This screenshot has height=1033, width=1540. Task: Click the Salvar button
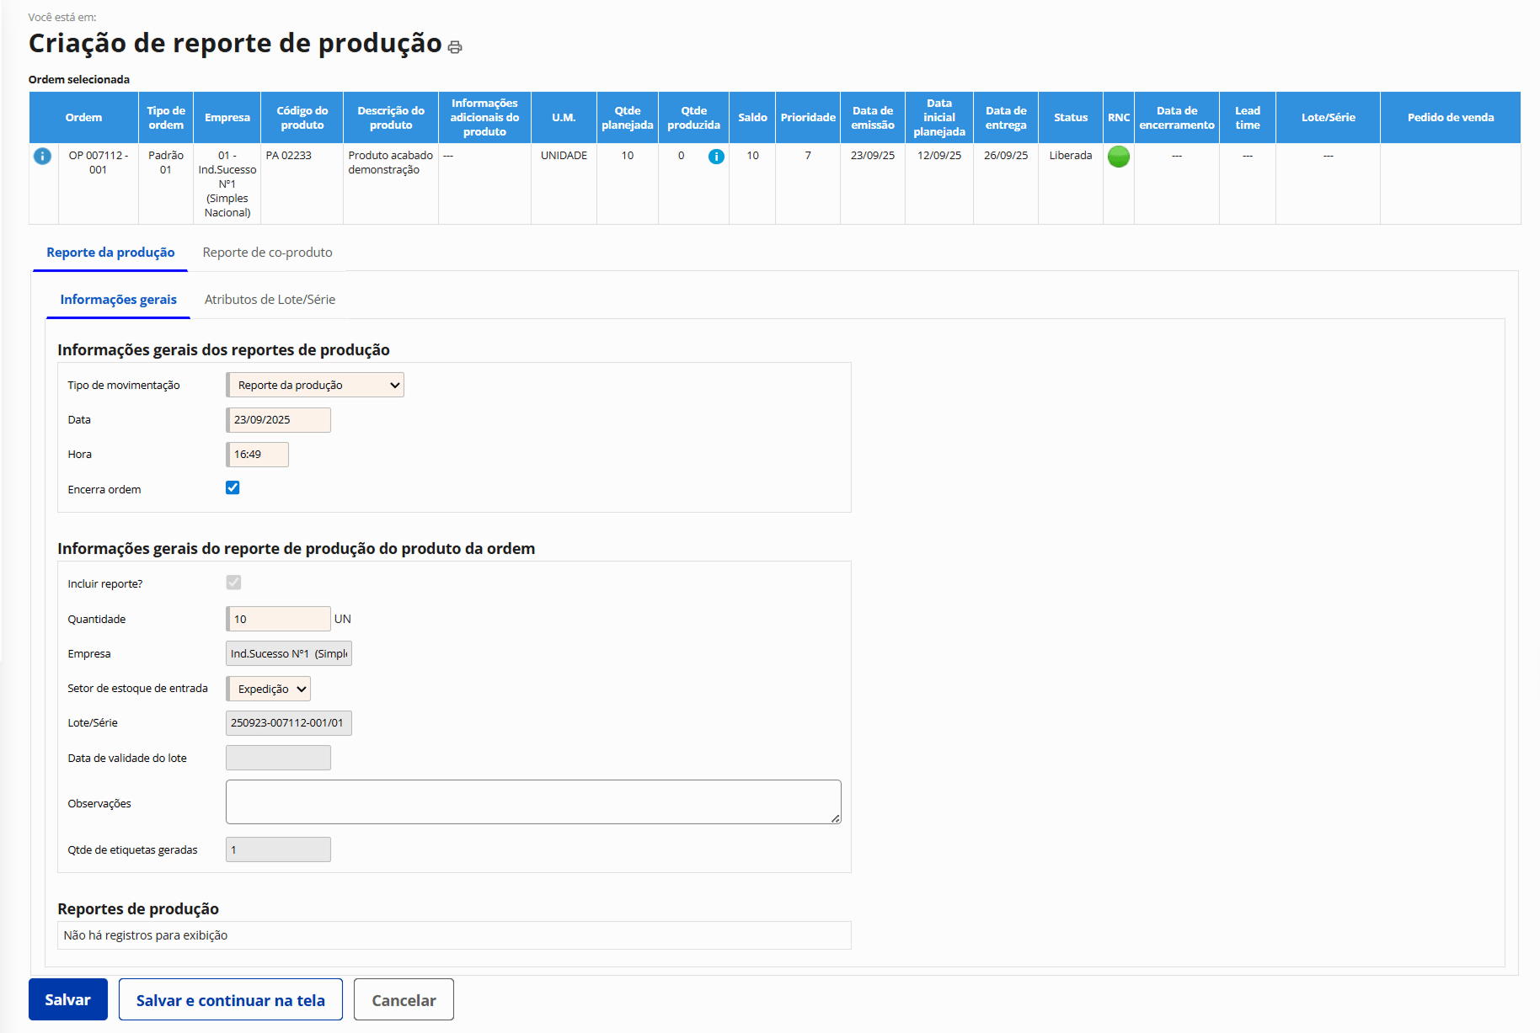tap(67, 999)
